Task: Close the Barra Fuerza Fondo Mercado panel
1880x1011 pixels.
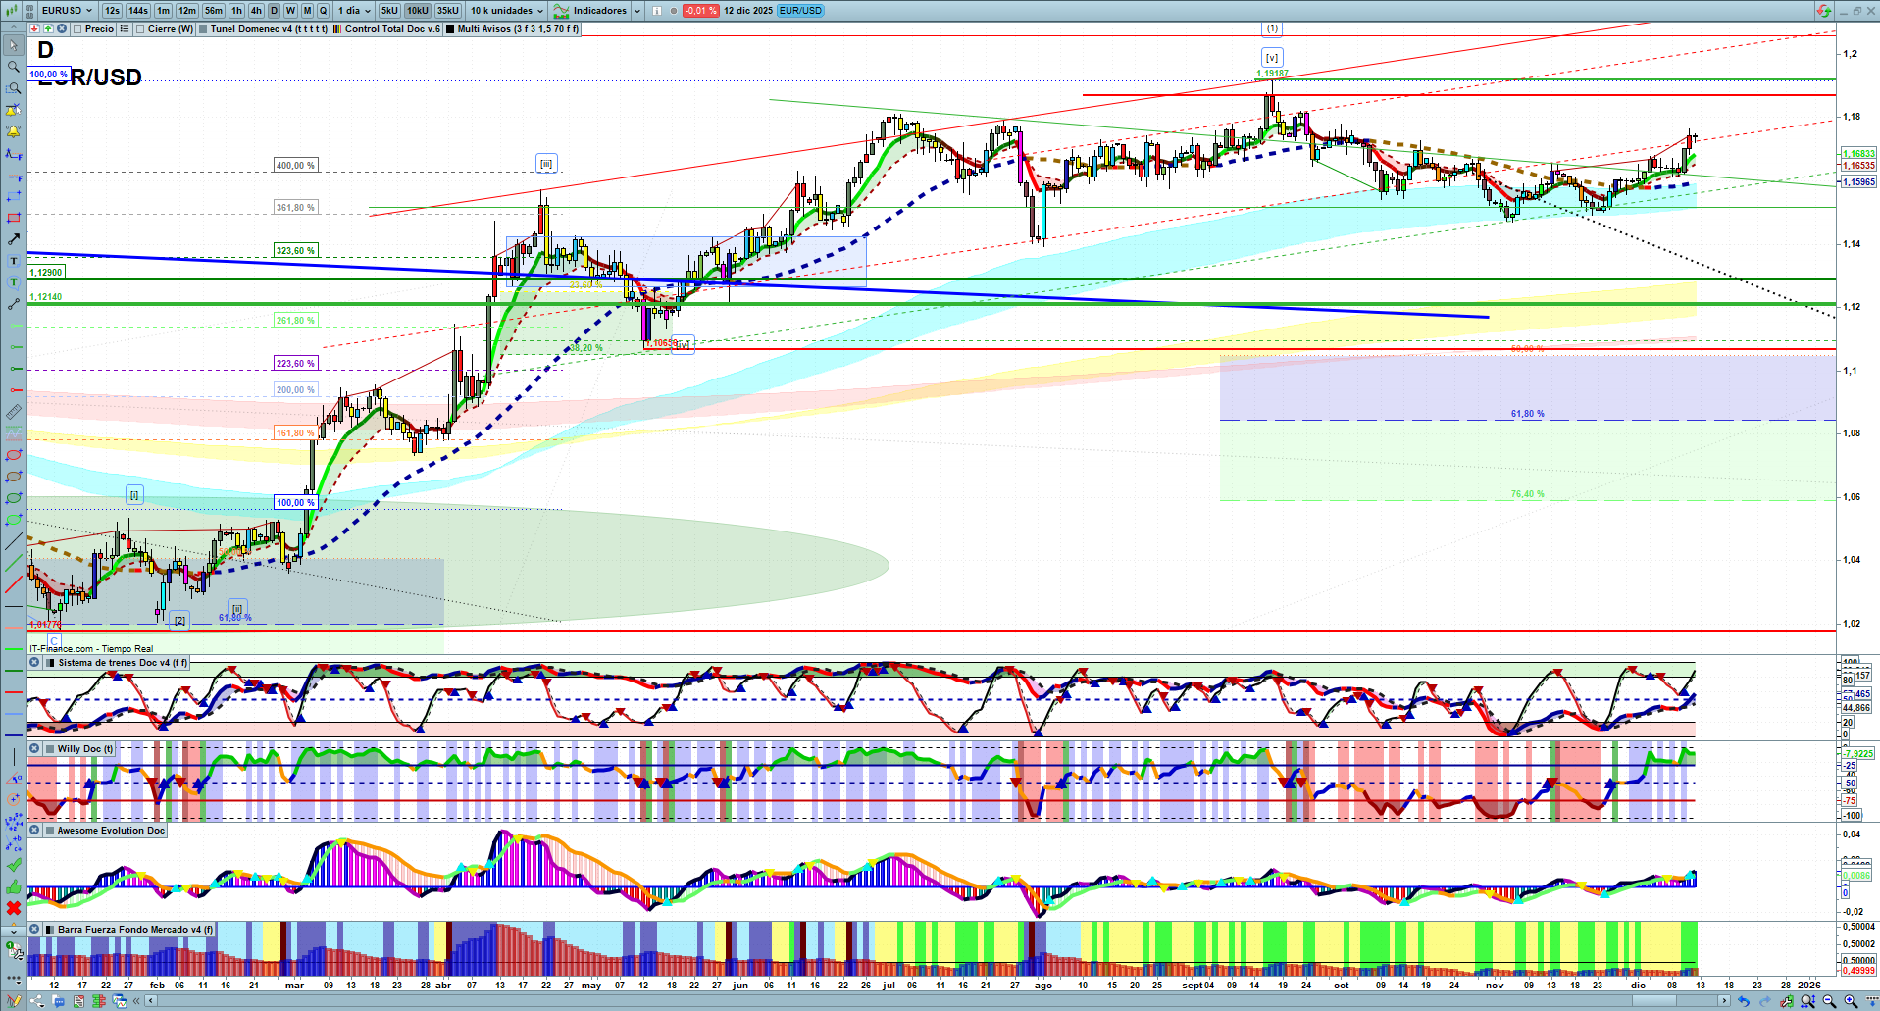Action: pos(34,930)
